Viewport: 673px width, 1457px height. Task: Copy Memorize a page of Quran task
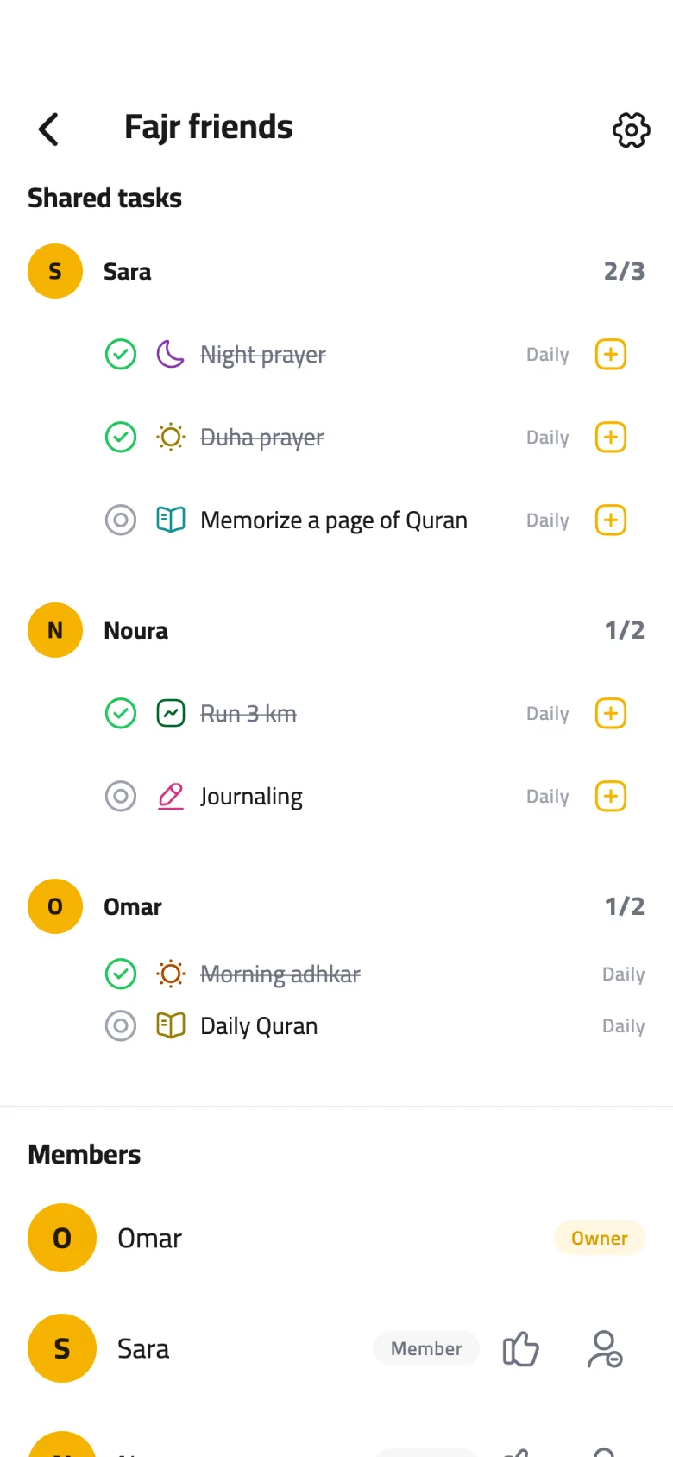tap(611, 520)
